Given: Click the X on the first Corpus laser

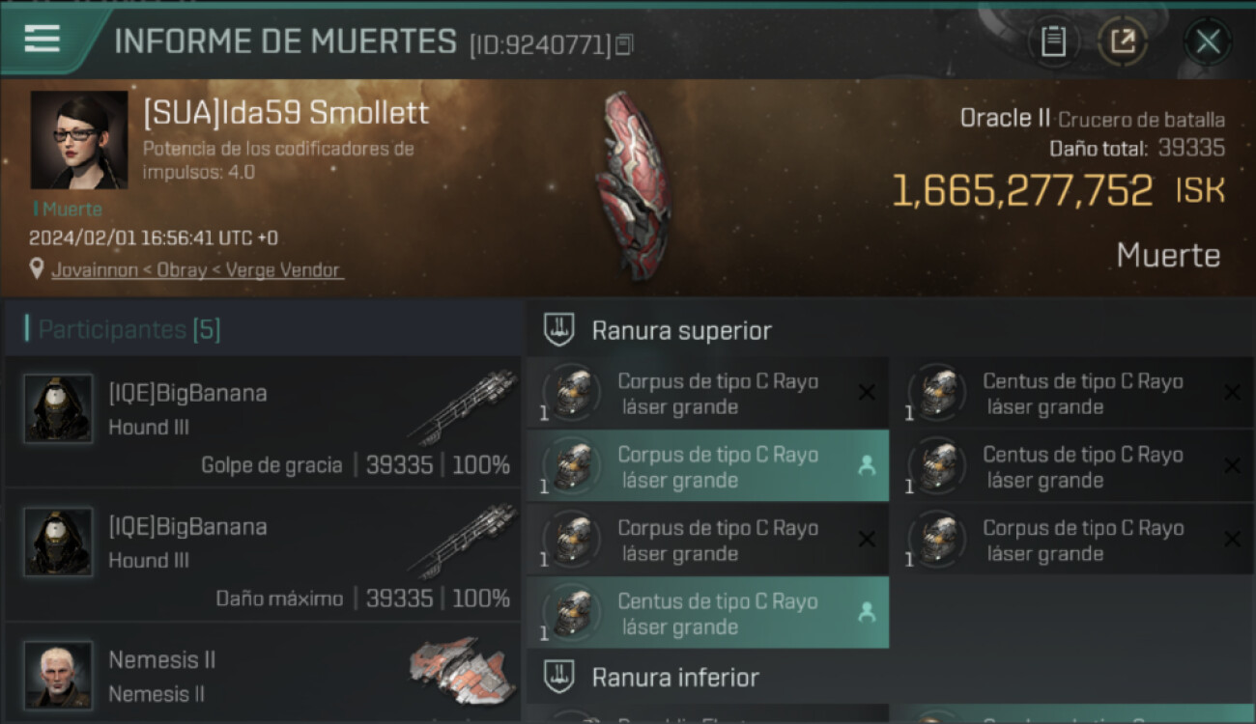Looking at the screenshot, I should coord(867,392).
